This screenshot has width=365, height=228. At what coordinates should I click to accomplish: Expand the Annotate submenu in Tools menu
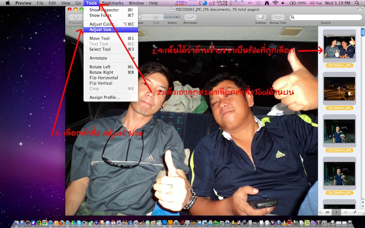[x=110, y=58]
